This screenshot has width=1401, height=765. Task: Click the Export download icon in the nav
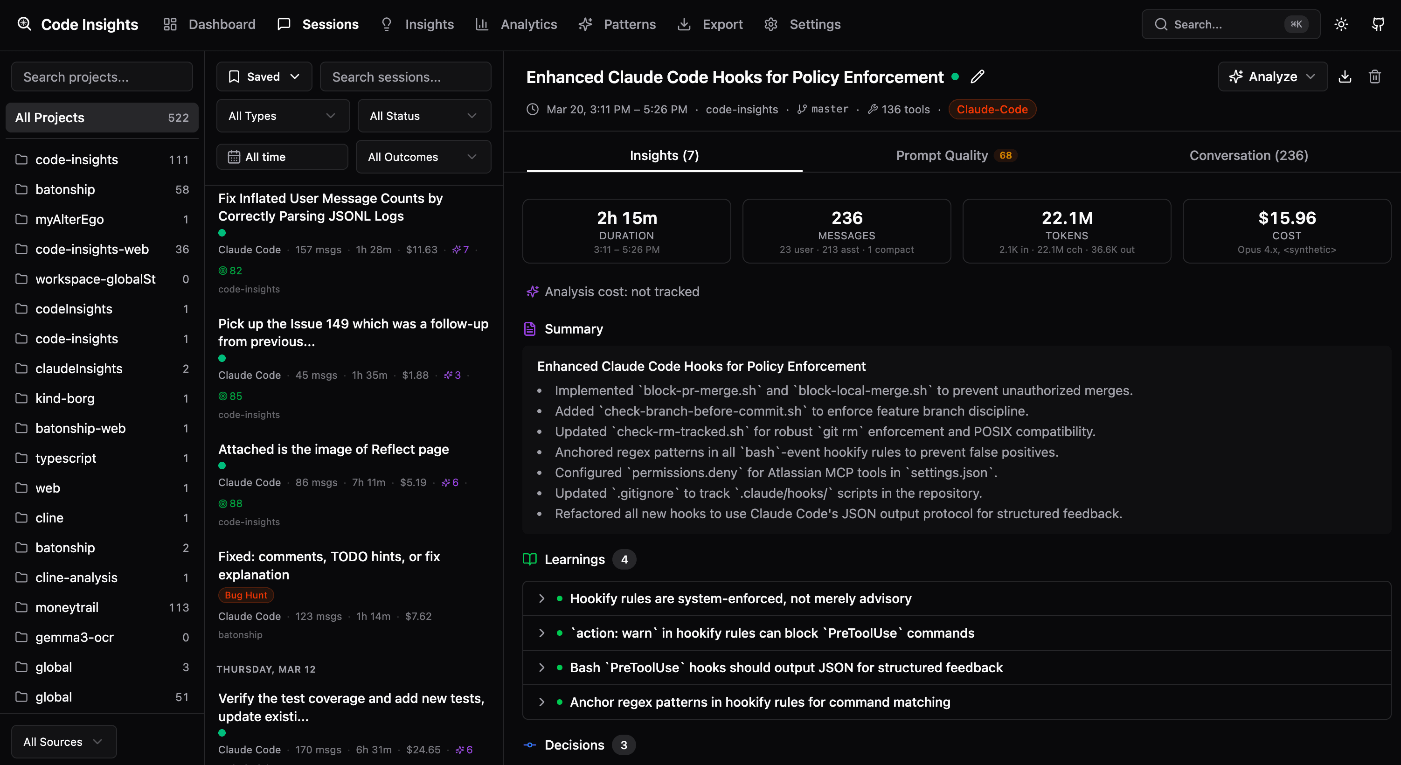point(684,24)
